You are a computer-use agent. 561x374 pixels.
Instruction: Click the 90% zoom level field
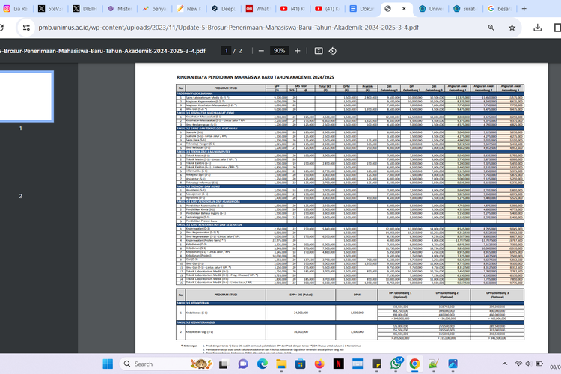pyautogui.click(x=279, y=51)
